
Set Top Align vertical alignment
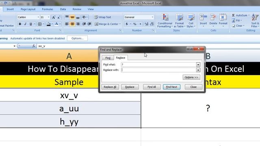(x=67, y=17)
